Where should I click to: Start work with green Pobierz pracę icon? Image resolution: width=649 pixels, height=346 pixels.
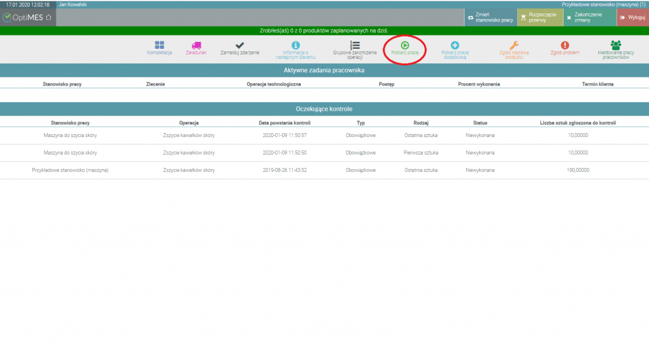point(405,45)
